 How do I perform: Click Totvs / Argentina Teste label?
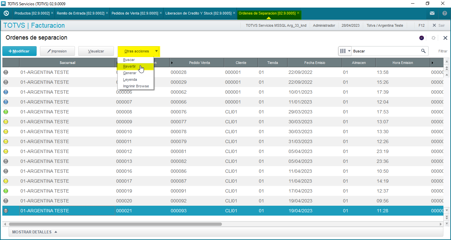(x=385, y=25)
